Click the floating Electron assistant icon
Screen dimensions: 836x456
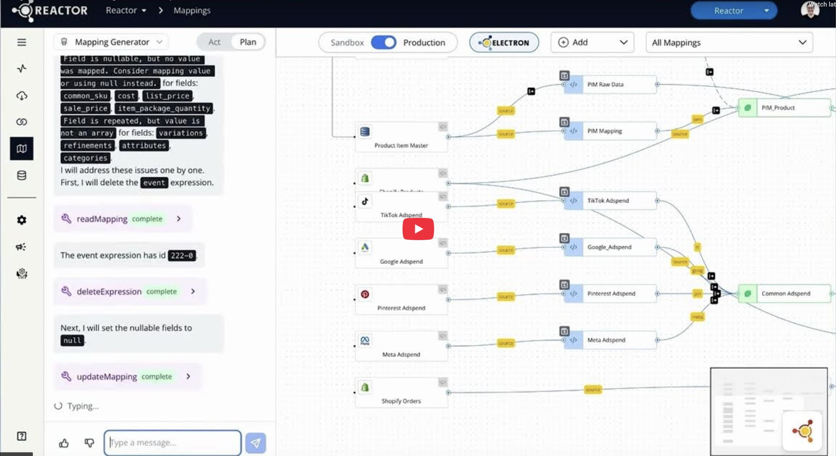803,431
